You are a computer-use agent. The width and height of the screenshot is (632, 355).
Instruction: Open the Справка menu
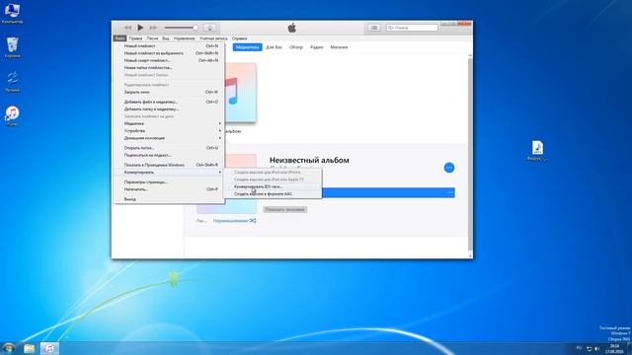click(x=239, y=38)
